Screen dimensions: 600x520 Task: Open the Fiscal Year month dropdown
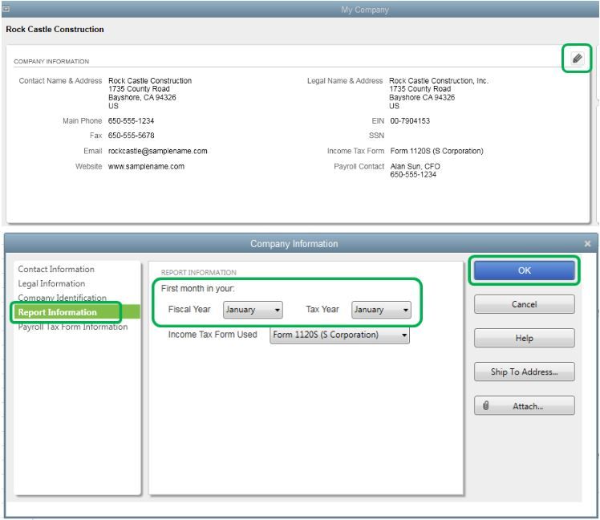point(253,310)
